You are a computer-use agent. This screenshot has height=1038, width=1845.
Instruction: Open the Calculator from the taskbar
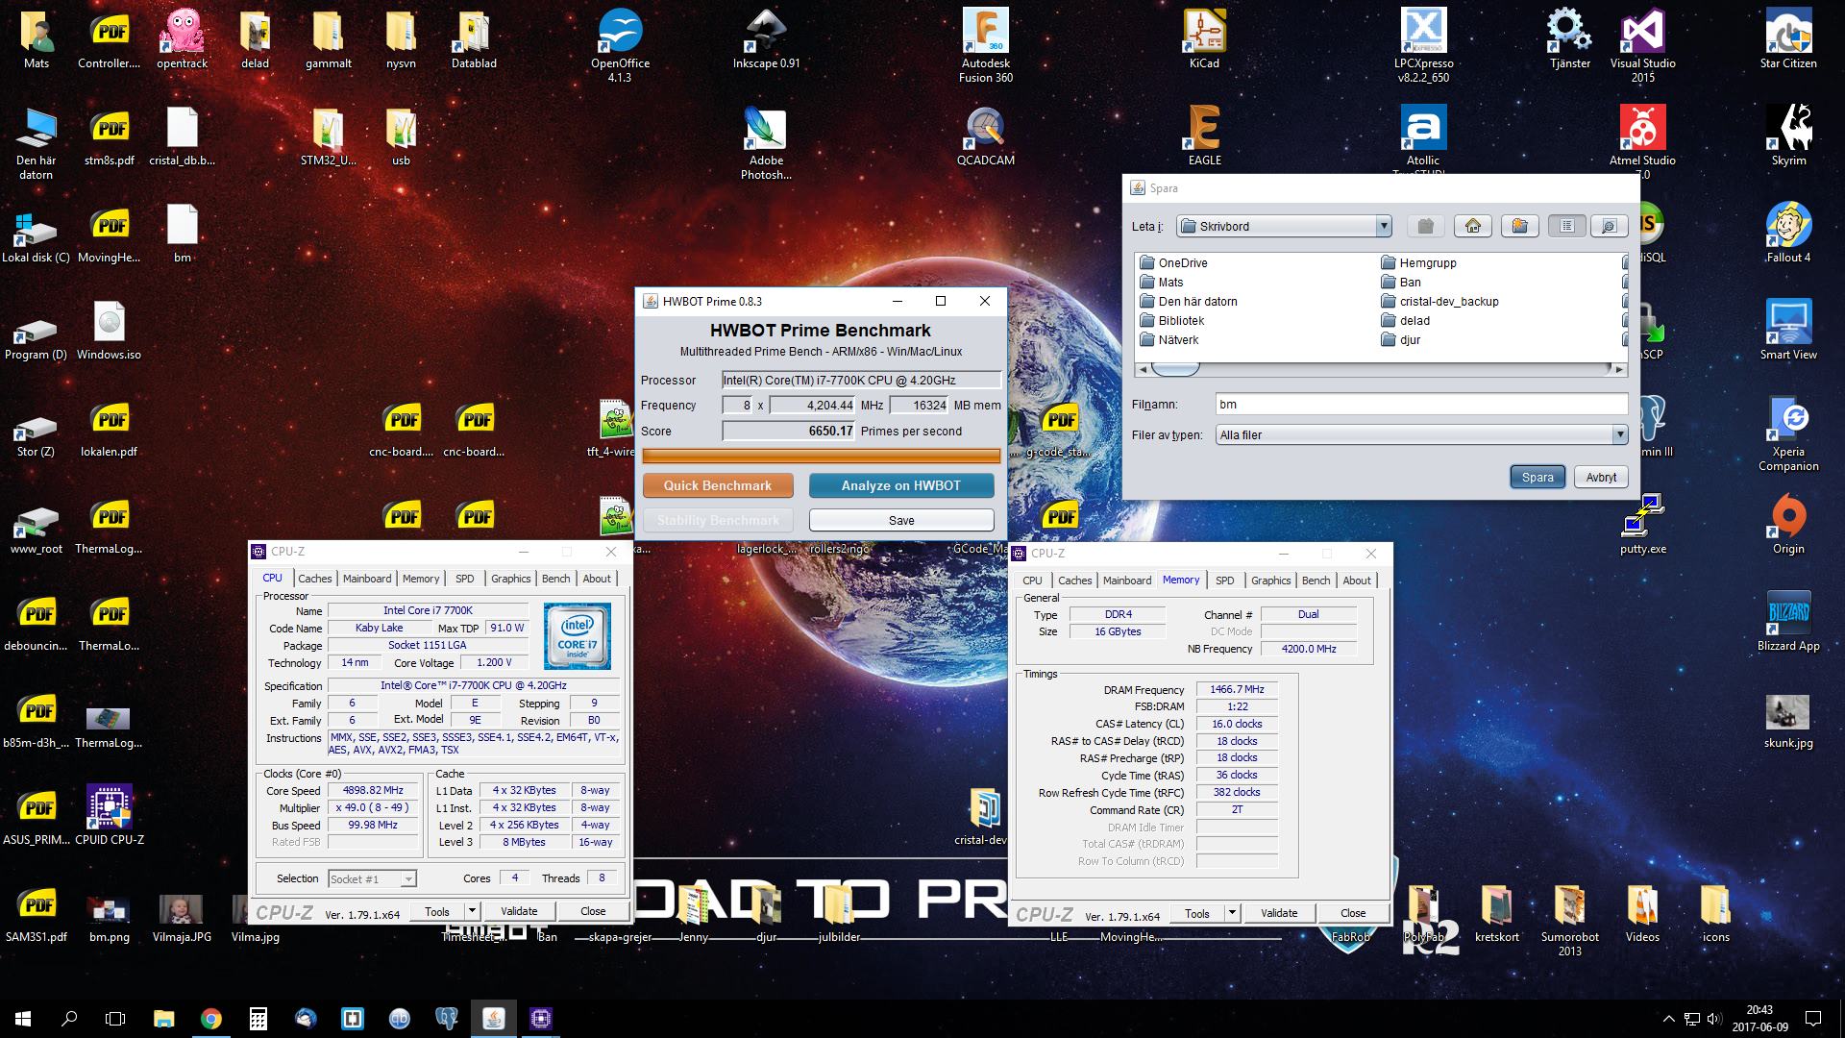258,1019
